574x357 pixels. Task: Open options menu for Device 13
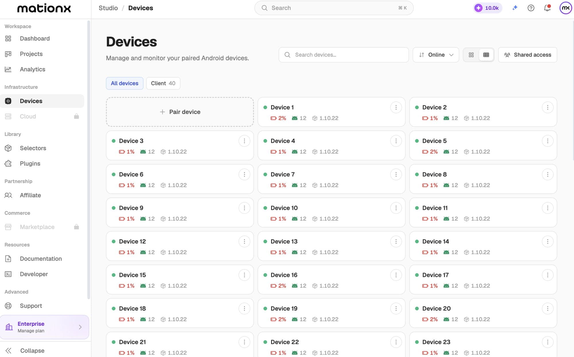point(396,242)
